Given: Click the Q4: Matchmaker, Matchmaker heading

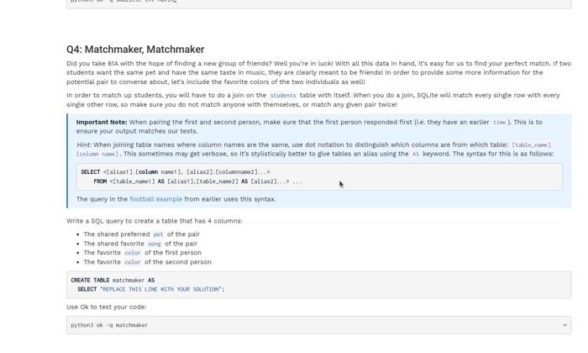Looking at the screenshot, I should point(135,50).
